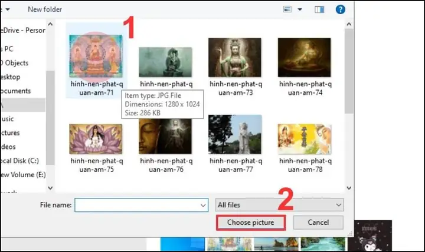Select thumbnail hinh-nen-phat-quan-am-73
Image resolution: width=425 pixels, height=252 pixels.
235,57
